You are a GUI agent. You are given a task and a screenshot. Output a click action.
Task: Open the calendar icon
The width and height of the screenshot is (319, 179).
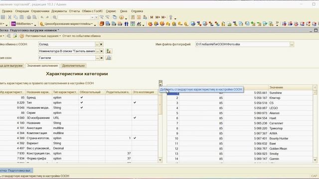click(139, 17)
